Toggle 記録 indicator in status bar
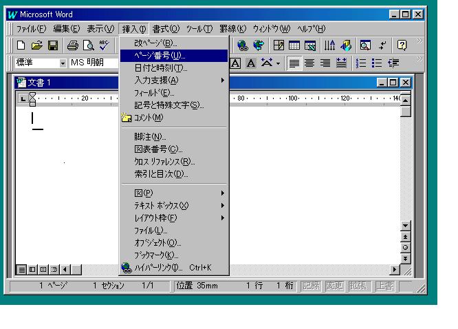 (311, 286)
